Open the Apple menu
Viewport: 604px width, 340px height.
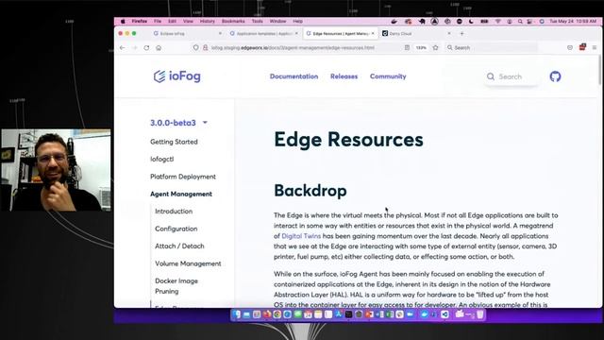[x=123, y=22]
